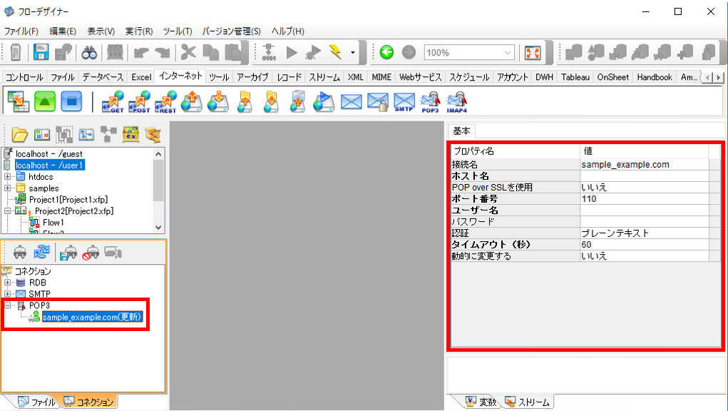Switch to the ファイル bottom tab
The image size is (728, 411).
coord(37,402)
